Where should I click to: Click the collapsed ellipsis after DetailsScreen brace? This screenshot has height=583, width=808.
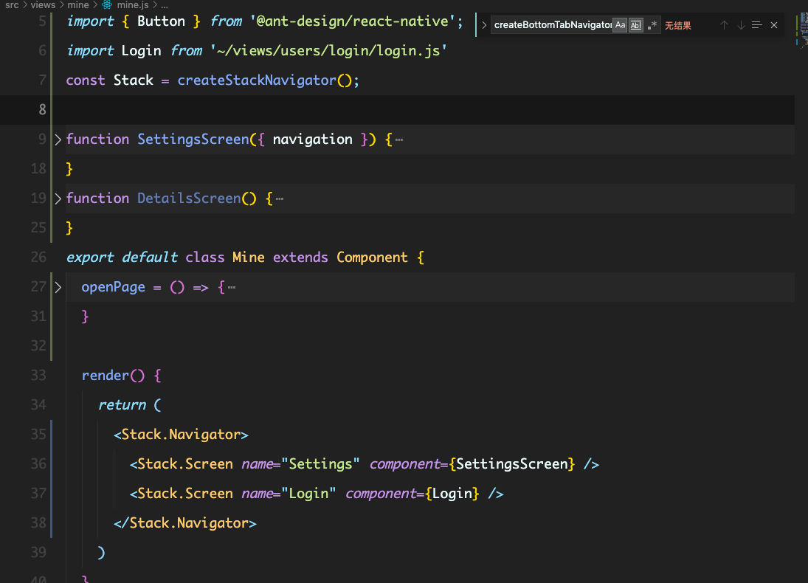[280, 199]
